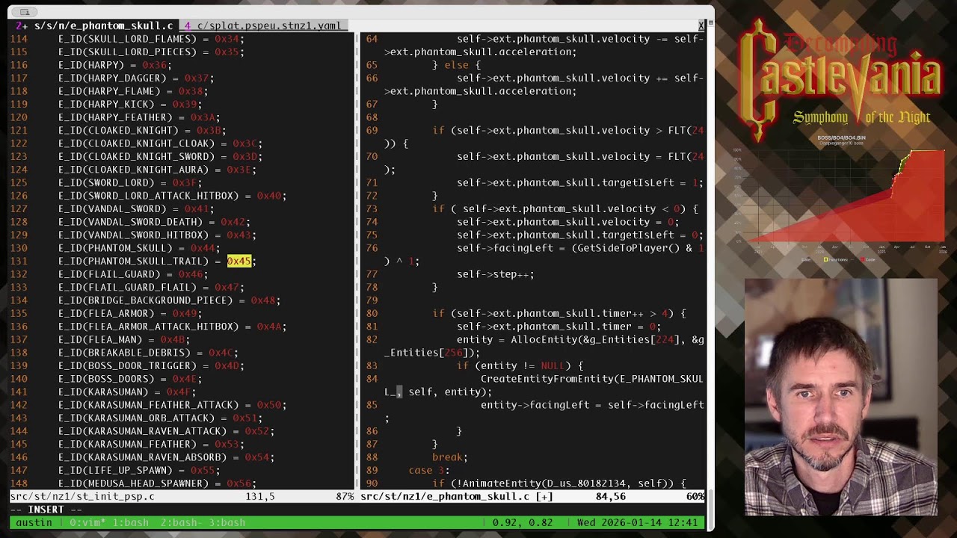Click entity->facingLeft on line 85
957x538 pixels.
tap(535, 405)
